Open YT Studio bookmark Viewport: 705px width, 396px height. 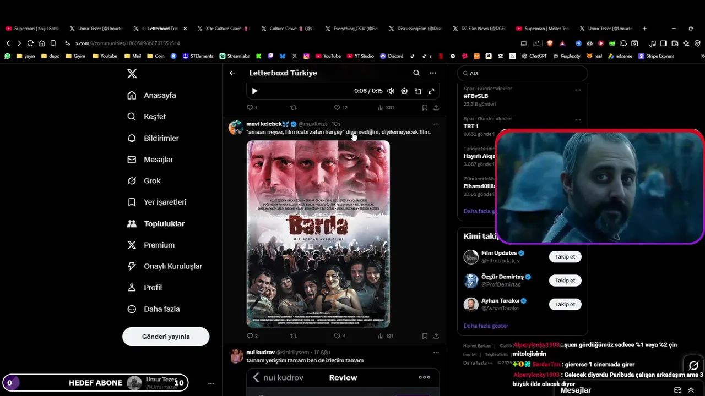click(x=360, y=56)
